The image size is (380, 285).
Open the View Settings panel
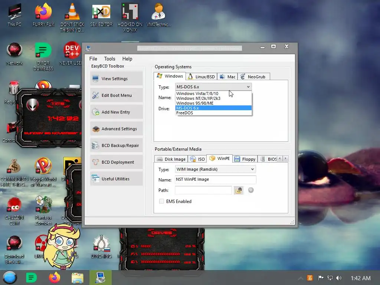coord(117,79)
